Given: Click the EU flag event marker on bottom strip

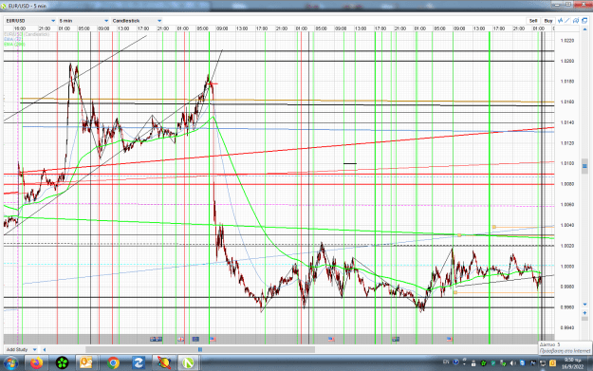Looking at the screenshot, I should click(x=195, y=340).
